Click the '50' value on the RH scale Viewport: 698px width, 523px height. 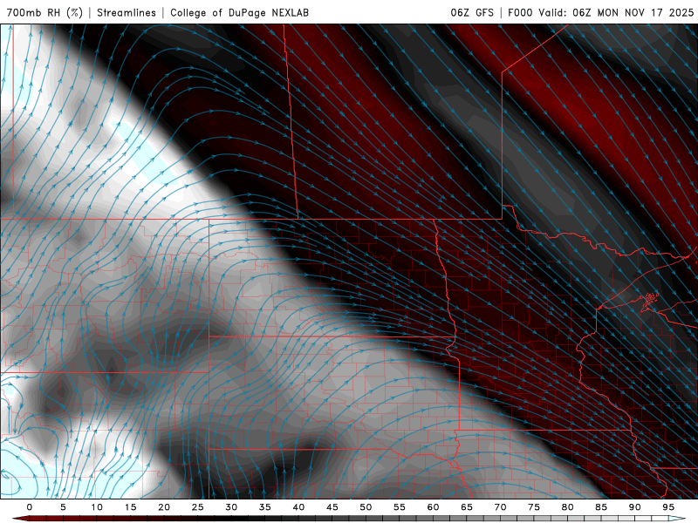(366, 507)
